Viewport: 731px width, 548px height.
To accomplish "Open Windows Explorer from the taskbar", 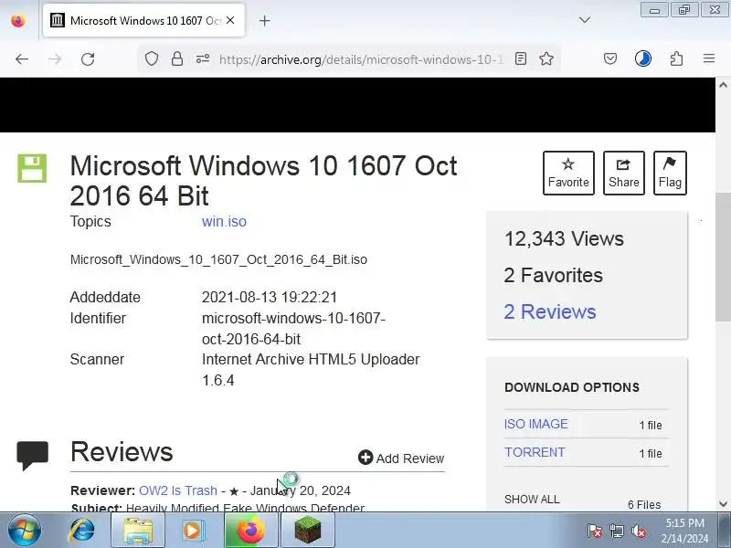I will point(138,531).
